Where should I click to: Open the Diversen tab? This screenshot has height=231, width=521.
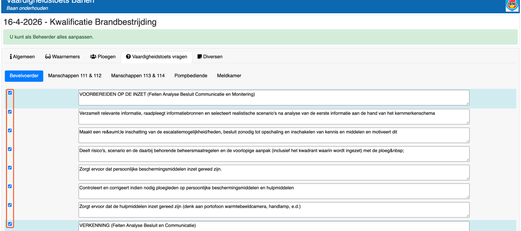tap(210, 57)
